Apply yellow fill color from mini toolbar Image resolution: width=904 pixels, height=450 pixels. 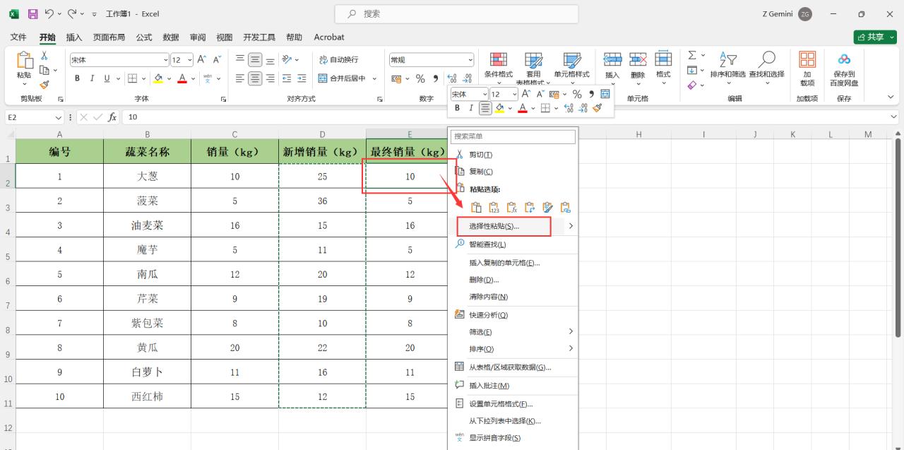[x=499, y=108]
